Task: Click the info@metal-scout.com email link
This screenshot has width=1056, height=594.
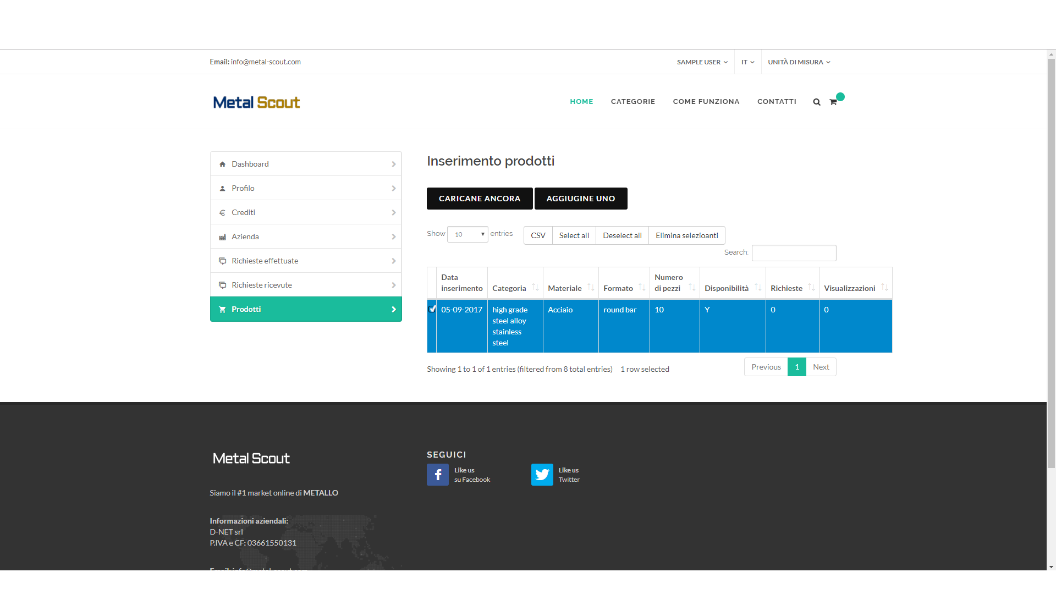Action: (266, 62)
